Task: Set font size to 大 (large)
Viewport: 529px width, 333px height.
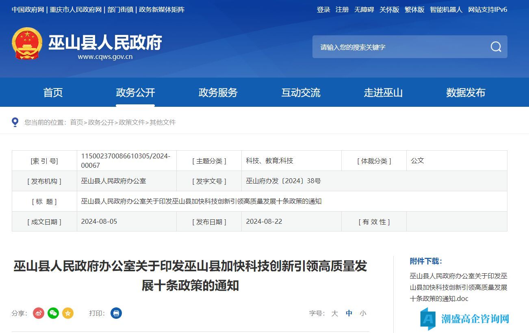Action: pos(334,313)
